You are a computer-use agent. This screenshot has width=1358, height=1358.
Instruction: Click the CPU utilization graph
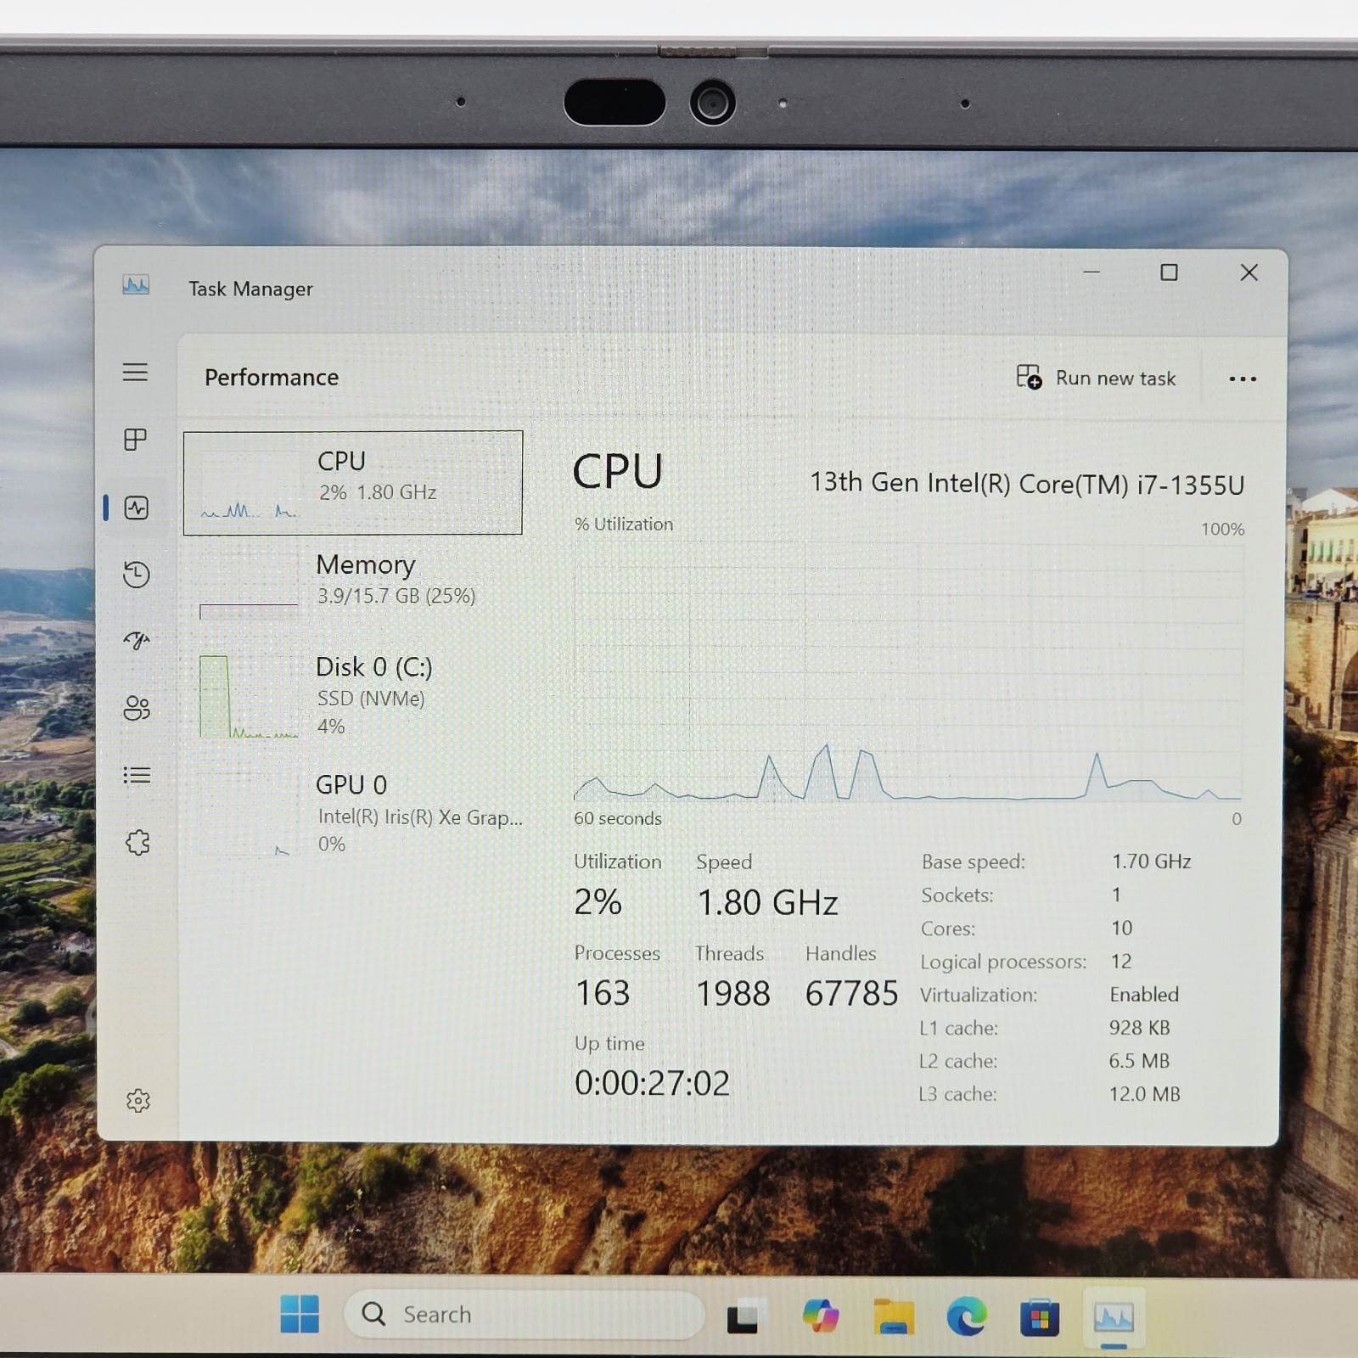pyautogui.click(x=907, y=672)
